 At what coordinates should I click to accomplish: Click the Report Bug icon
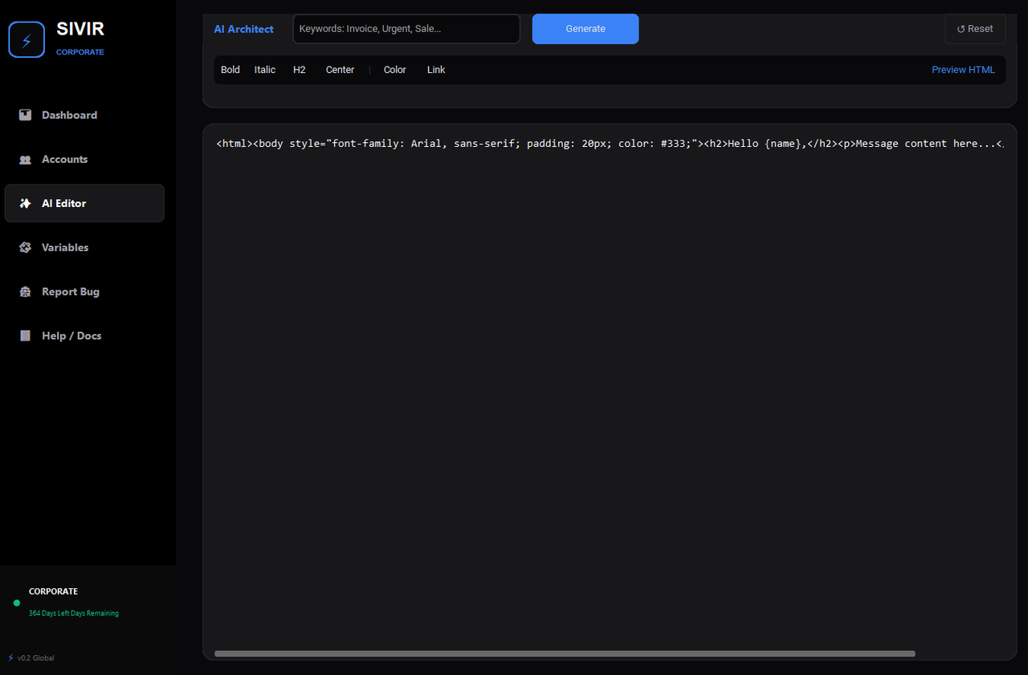click(x=25, y=291)
